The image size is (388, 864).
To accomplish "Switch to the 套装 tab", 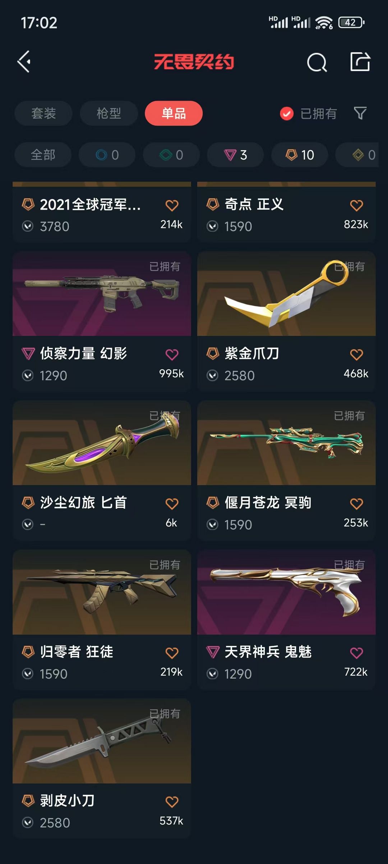I will coord(43,113).
